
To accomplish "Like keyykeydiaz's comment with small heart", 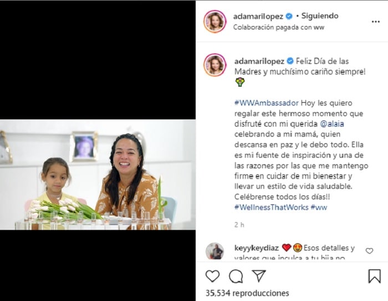I will [369, 251].
